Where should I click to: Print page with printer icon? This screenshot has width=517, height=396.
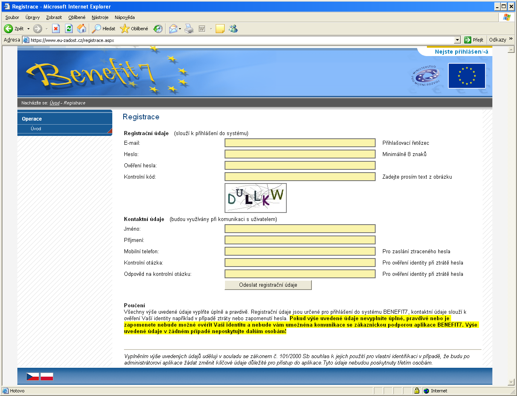189,29
